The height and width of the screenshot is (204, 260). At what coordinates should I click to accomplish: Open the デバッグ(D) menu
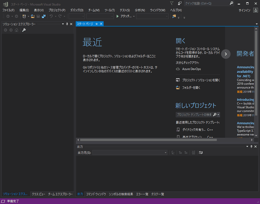coord(77,10)
